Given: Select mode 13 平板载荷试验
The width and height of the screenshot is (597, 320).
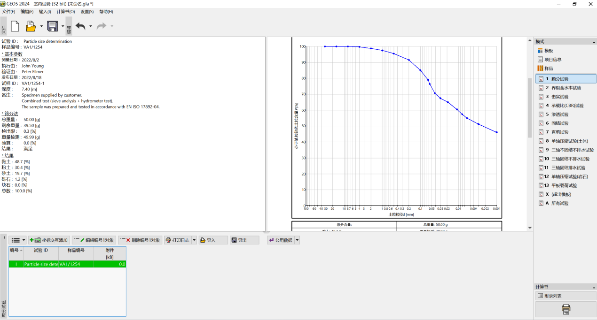Looking at the screenshot, I should tap(566, 186).
